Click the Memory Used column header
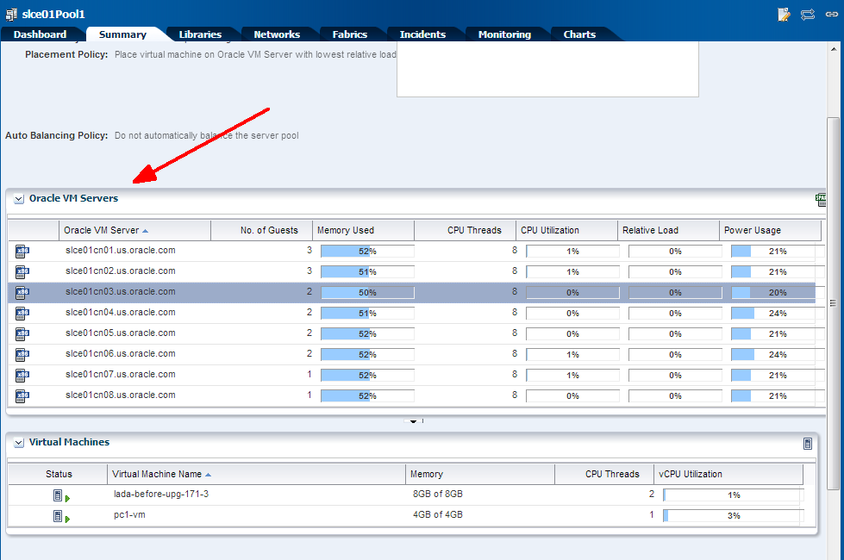 pos(363,230)
